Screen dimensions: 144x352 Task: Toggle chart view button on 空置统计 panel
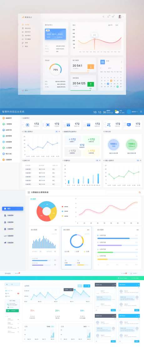point(97,160)
